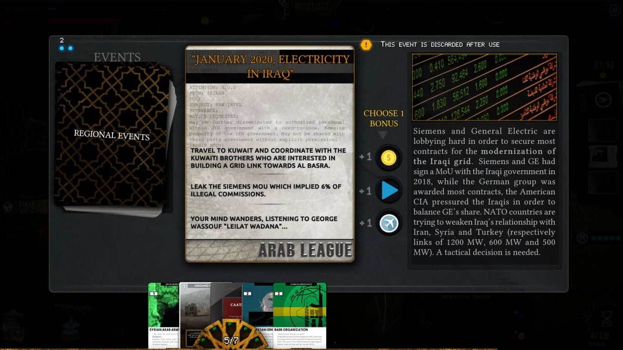This screenshot has width=623, height=350.
Task: Click the Electricity in Iraq card title
Action: (270, 67)
